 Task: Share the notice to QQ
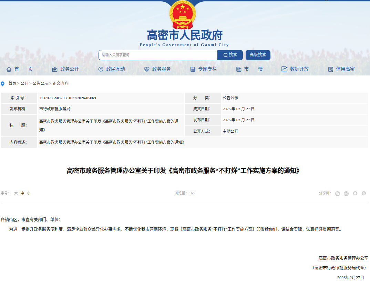point(355,193)
